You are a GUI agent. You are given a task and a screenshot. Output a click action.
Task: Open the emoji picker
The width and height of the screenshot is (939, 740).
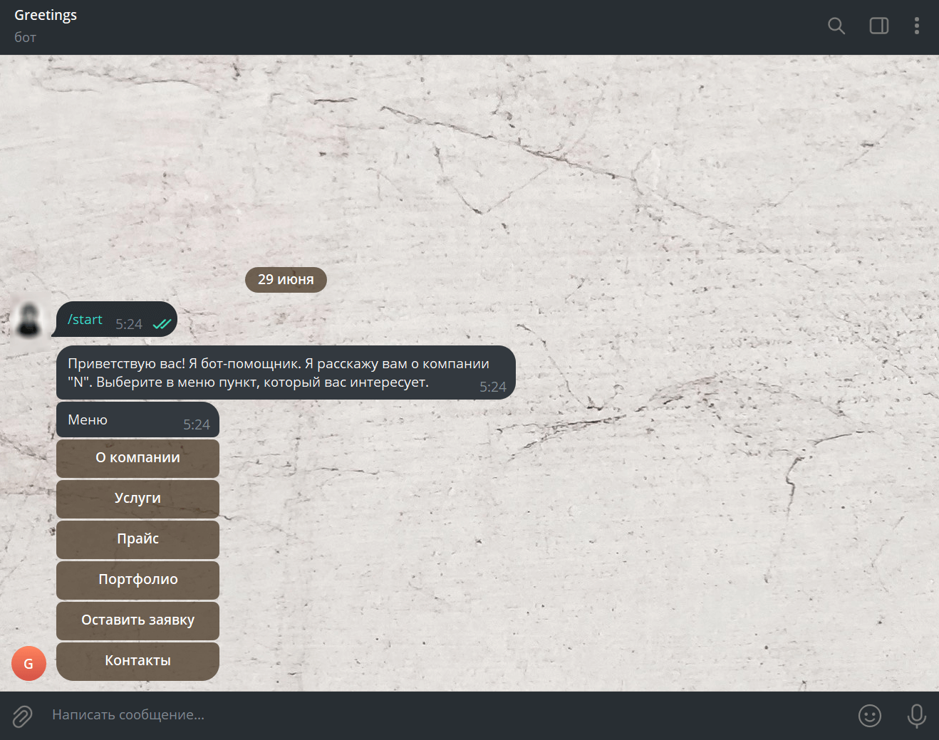[870, 716]
